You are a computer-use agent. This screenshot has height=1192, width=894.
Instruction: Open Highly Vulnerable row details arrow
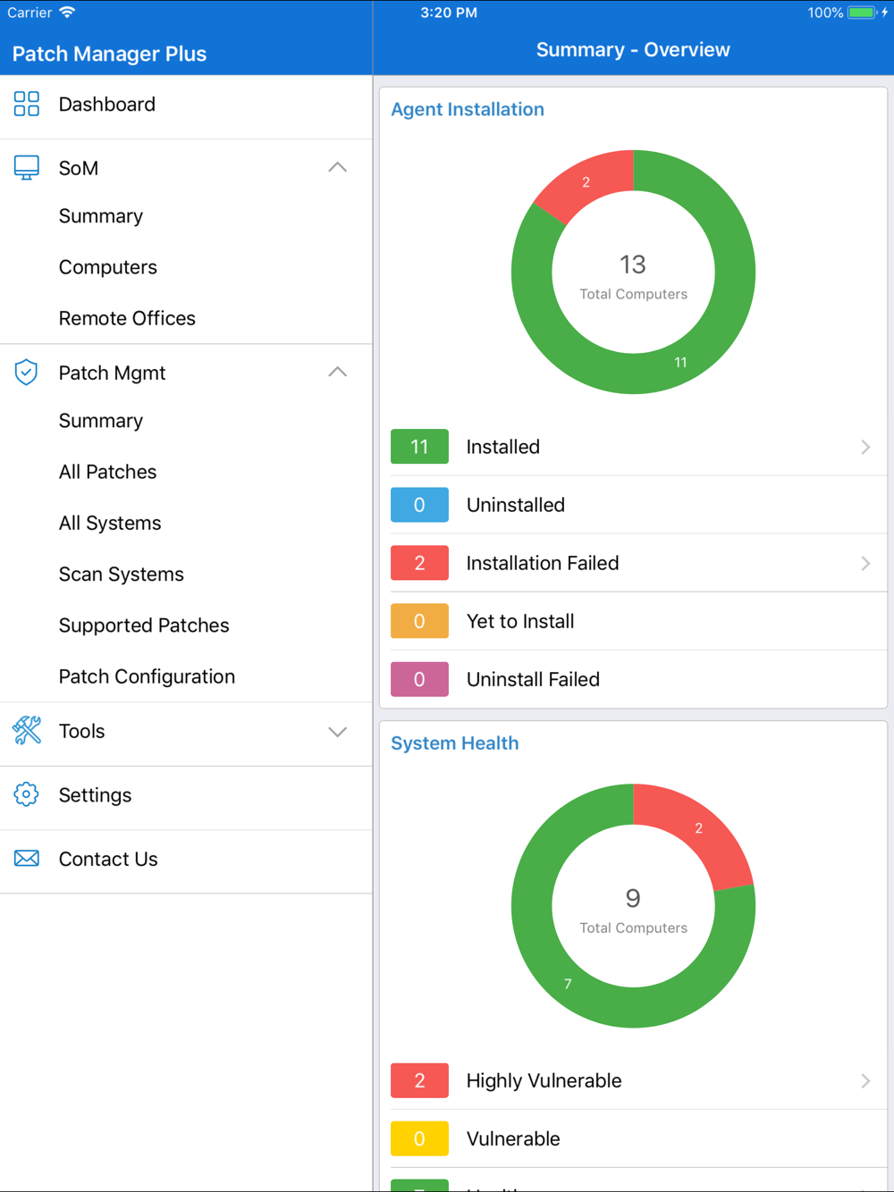[x=865, y=1081]
